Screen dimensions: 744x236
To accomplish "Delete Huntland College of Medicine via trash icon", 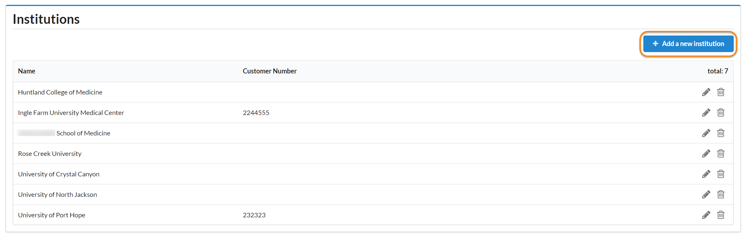I will 720,92.
